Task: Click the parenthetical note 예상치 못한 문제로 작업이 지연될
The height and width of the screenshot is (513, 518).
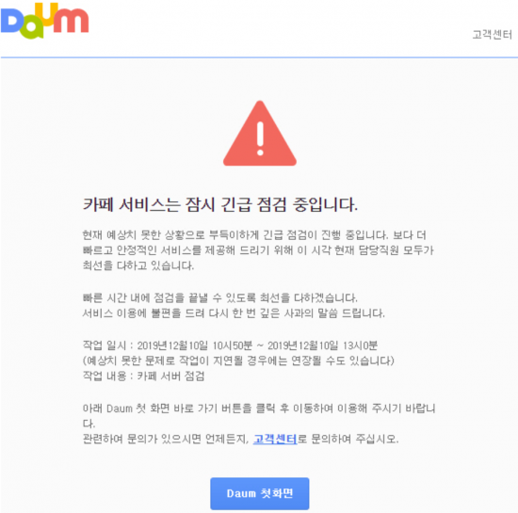Action: [238, 361]
